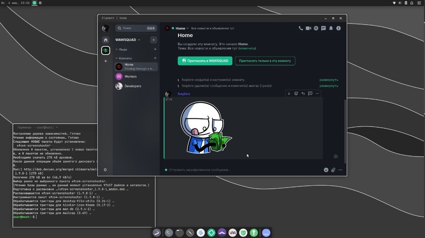Open the notification bell in the top panel
Image resolution: width=425 pixels, height=238 pixels.
point(412,3)
